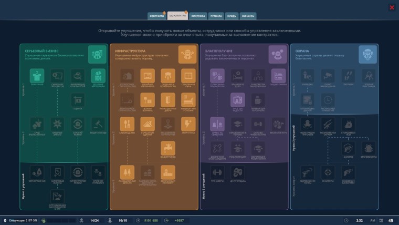Select the Блокировка дверей upgrade
Viewport: 399px width, 225px height.
pos(308,100)
